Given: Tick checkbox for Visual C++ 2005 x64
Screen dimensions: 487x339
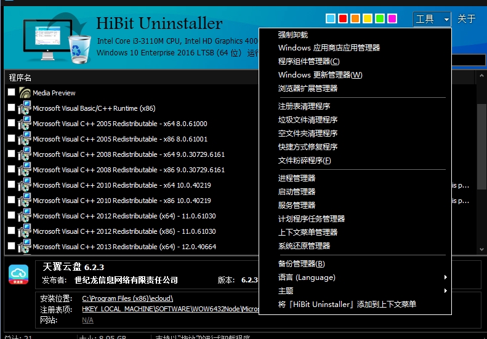Looking at the screenshot, I should [12, 123].
